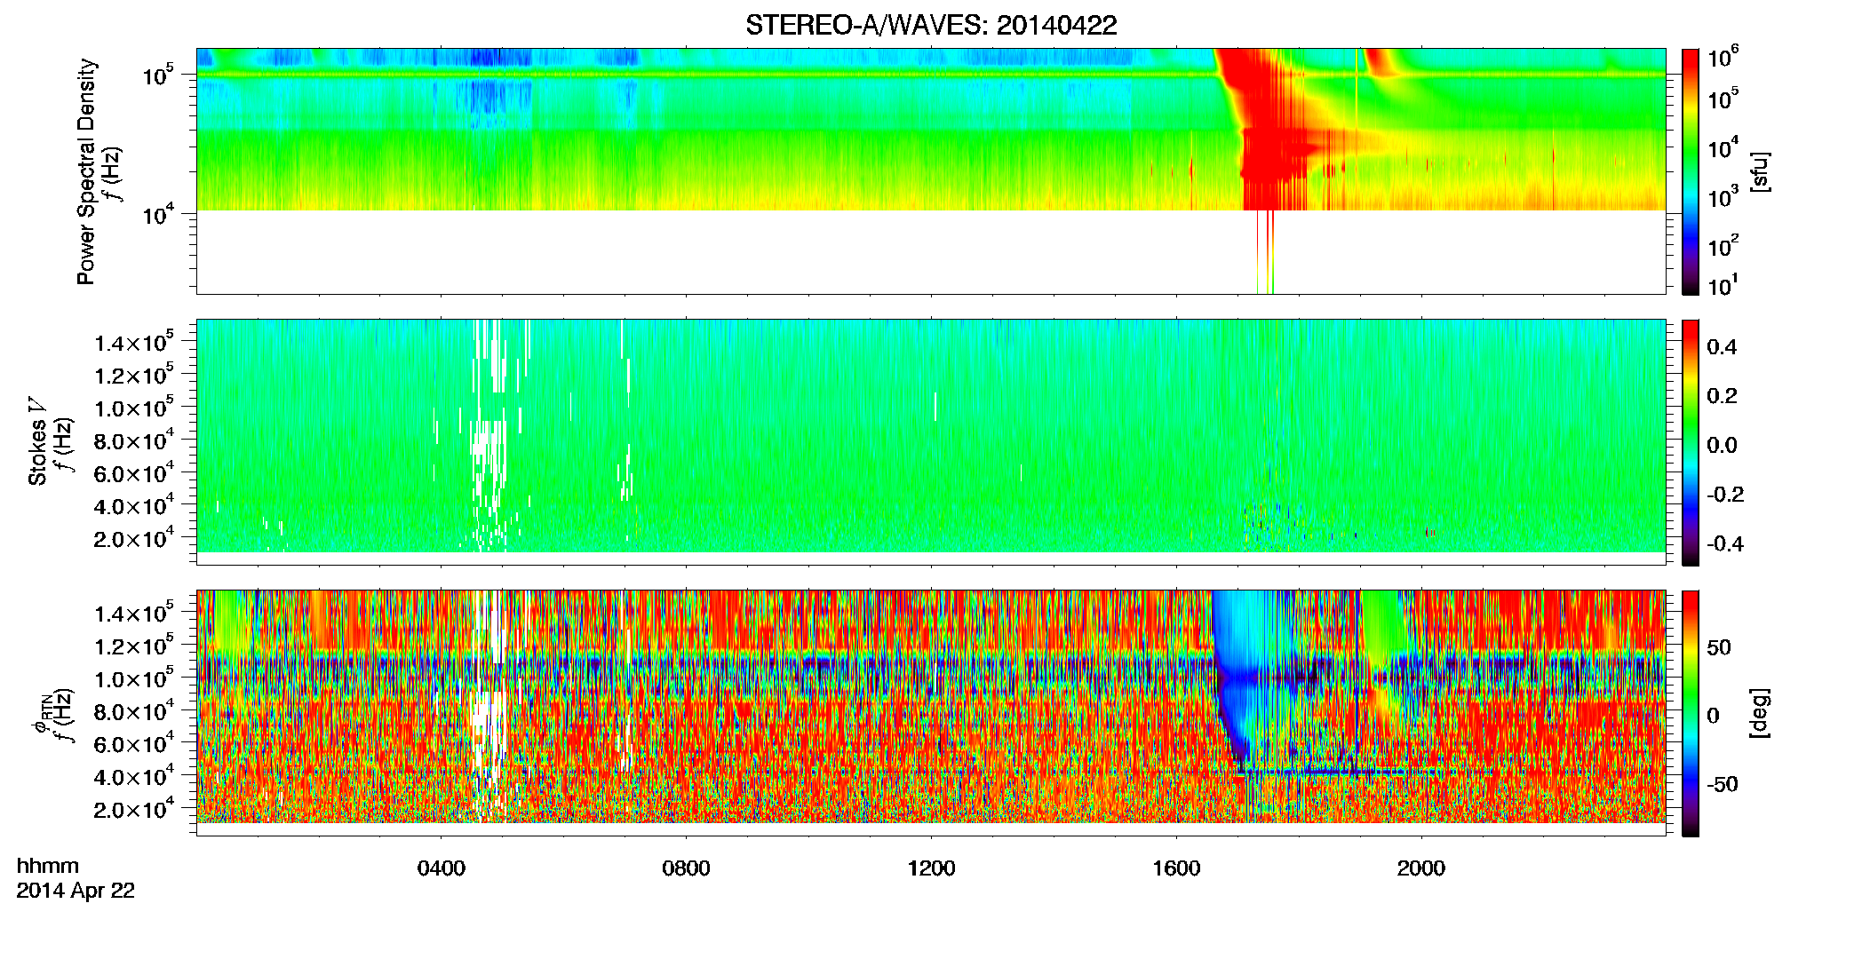Screen dimensions: 1862x959
Task: Click the top power spectral density colorbar
Action: tap(1691, 171)
